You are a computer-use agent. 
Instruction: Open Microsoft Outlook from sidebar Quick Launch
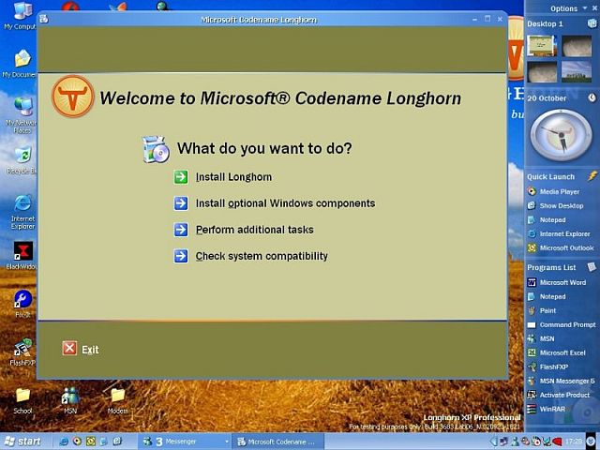[x=566, y=247]
